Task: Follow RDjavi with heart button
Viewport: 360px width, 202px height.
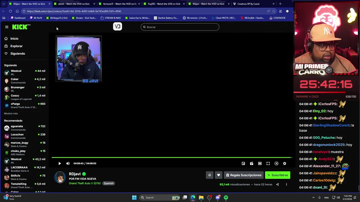Action: pyautogui.click(x=219, y=175)
